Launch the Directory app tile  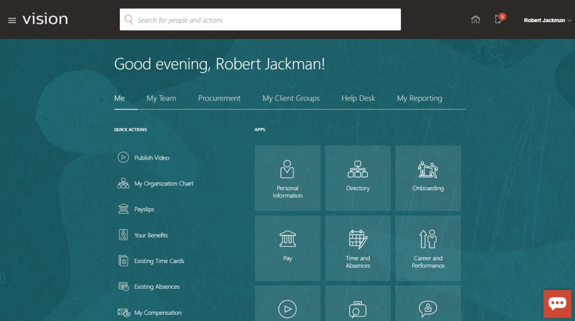pos(357,178)
